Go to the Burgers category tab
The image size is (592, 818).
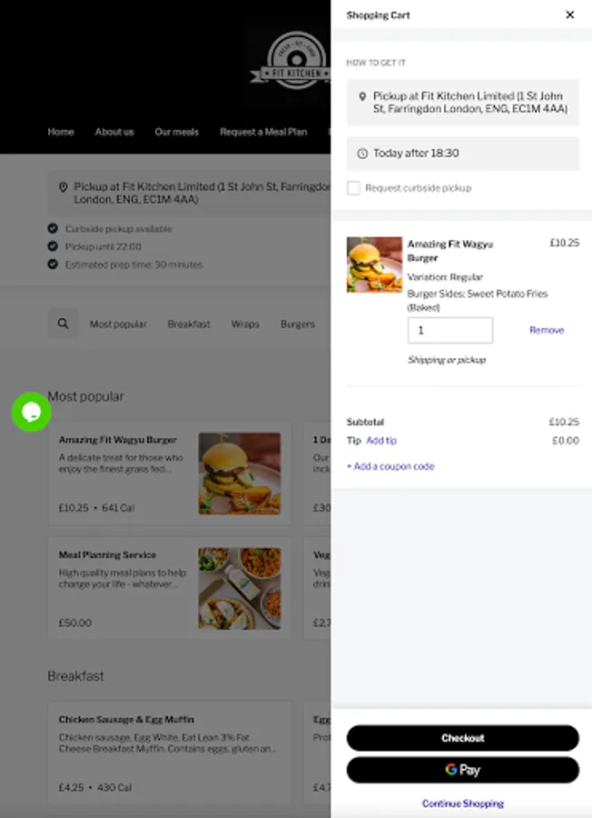click(298, 324)
